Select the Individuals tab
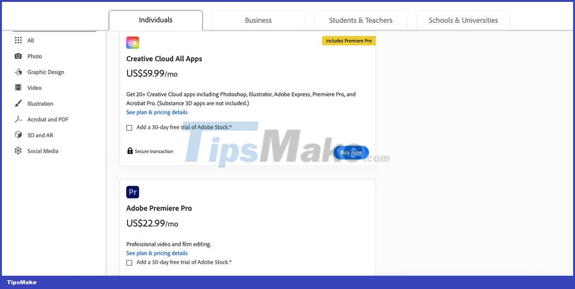This screenshot has width=575, height=289. point(155,20)
